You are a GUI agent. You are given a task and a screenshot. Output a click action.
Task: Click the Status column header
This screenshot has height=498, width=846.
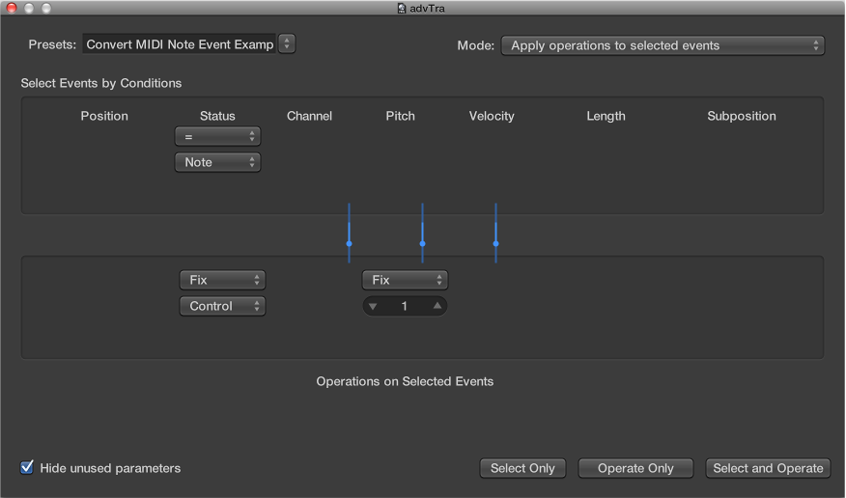217,116
